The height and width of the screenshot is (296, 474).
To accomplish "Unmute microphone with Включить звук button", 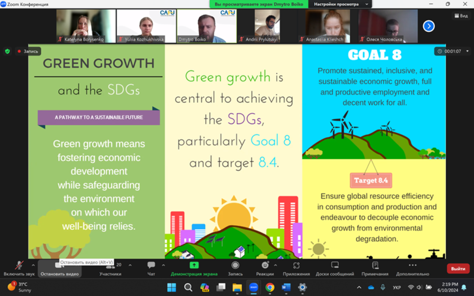I will [x=19, y=268].
